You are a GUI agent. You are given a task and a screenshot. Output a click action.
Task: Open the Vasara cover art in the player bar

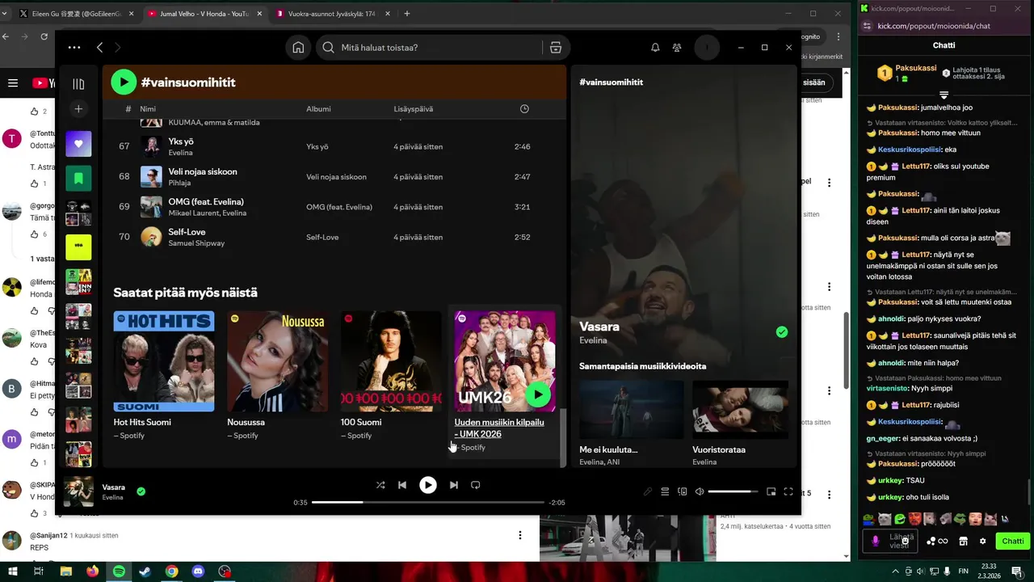pyautogui.click(x=78, y=491)
